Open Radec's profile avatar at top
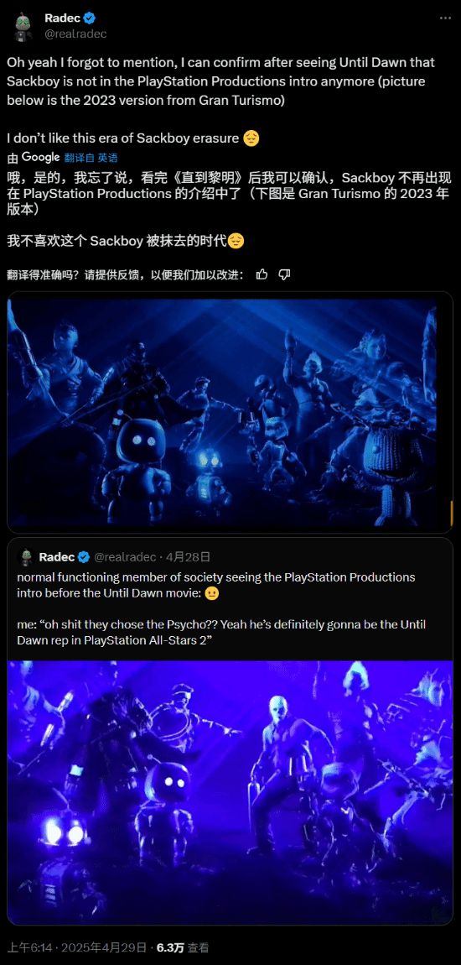 tap(23, 27)
